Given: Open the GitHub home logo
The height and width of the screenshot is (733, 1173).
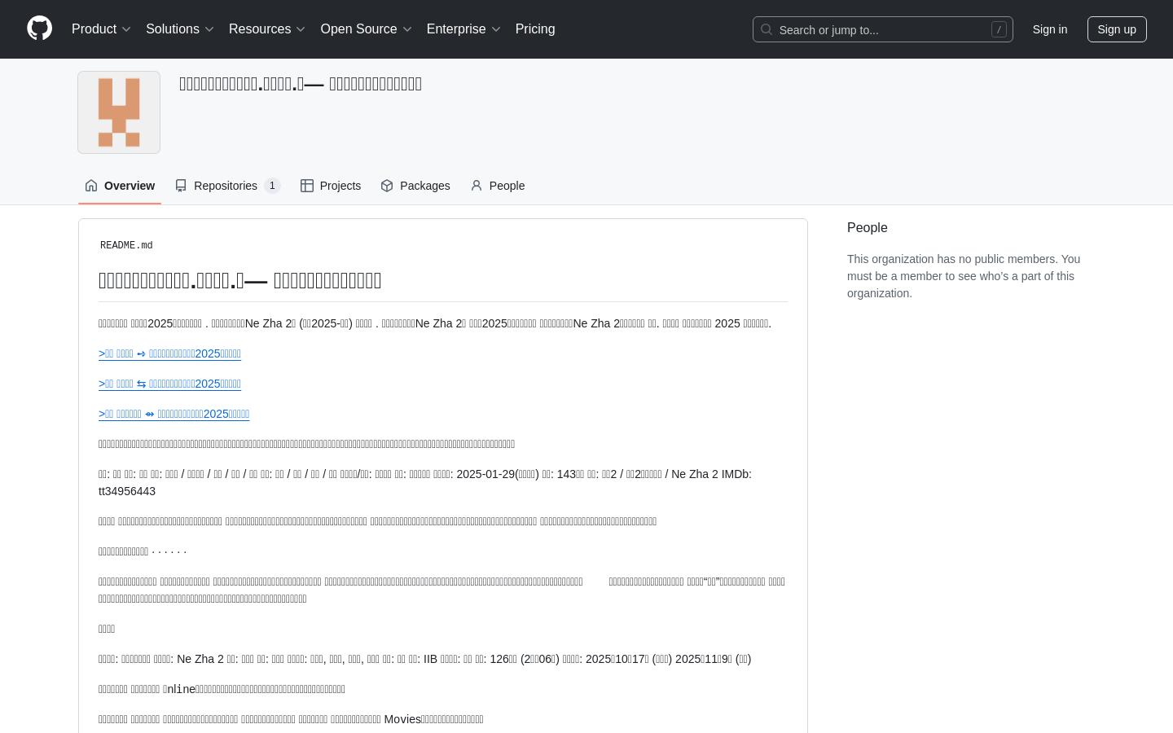Looking at the screenshot, I should 39,29.
